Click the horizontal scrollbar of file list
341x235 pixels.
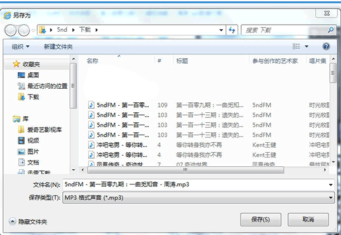point(185,170)
